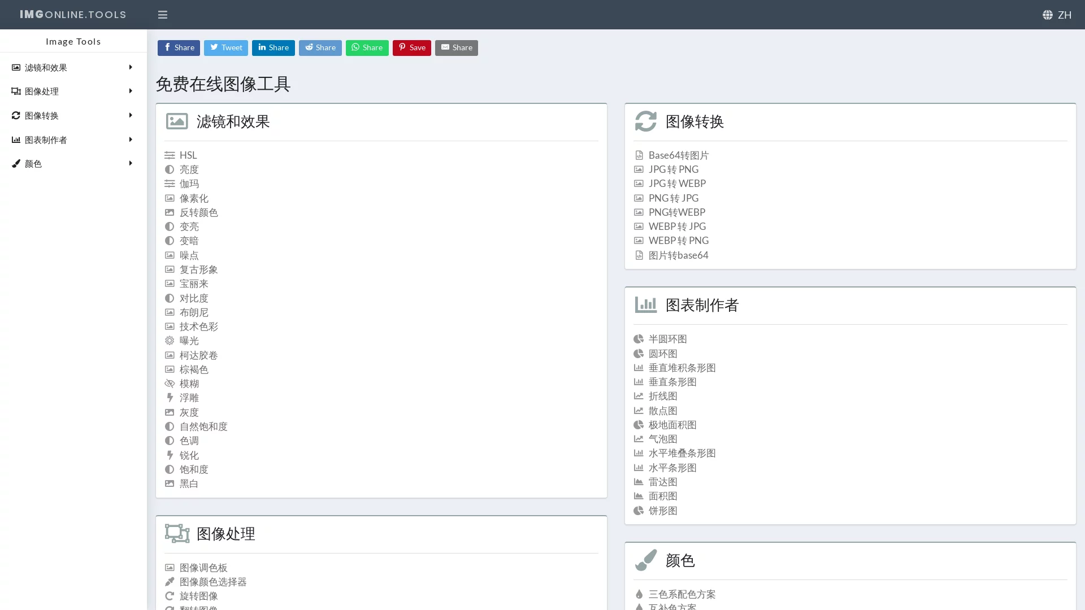
Task: Open the hamburger navigation menu
Action: coord(163,15)
